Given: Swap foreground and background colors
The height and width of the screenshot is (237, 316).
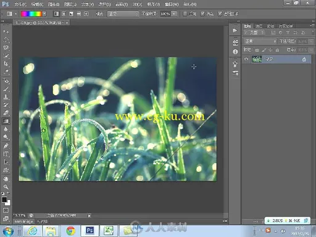Looking at the screenshot, I should tap(9, 193).
